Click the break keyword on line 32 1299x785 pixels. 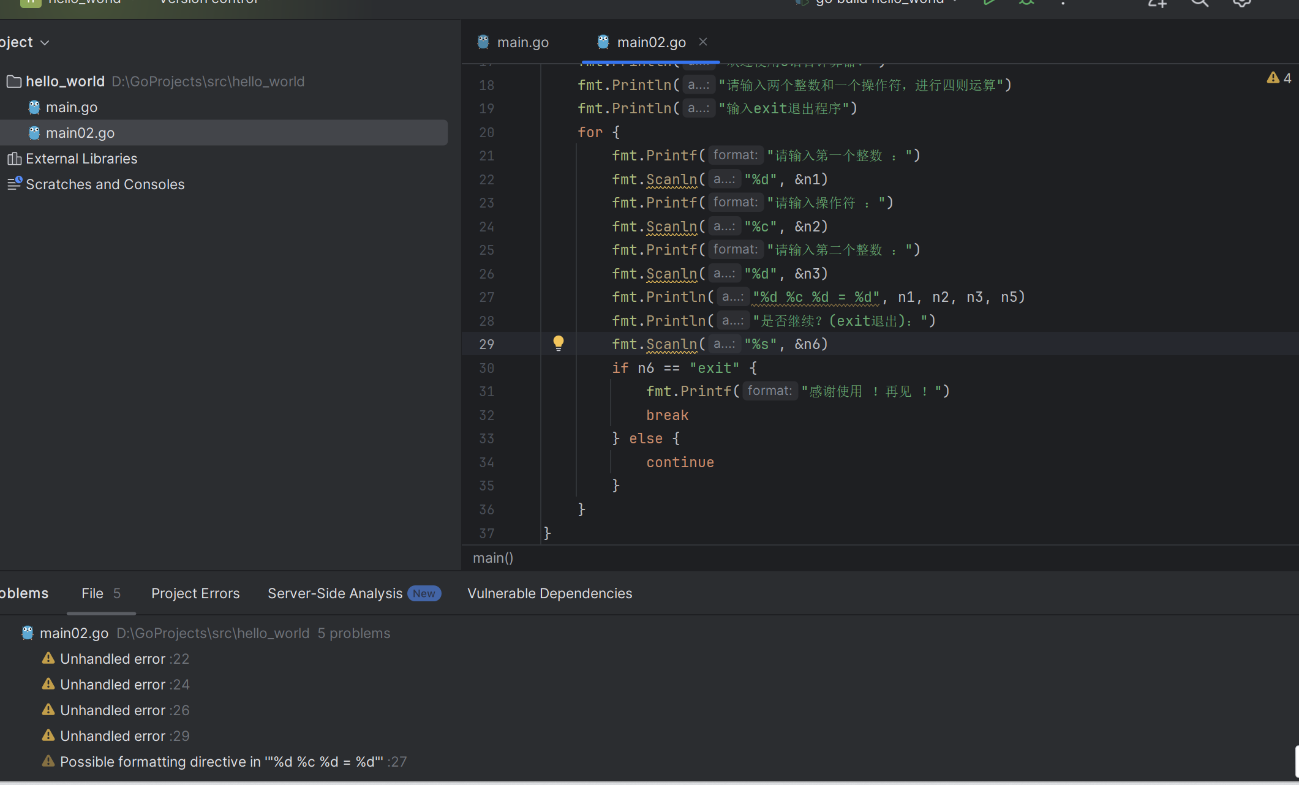(667, 415)
